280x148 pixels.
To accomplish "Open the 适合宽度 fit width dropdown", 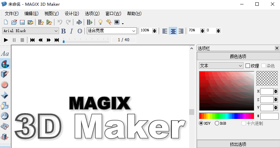I will [x=112, y=31].
